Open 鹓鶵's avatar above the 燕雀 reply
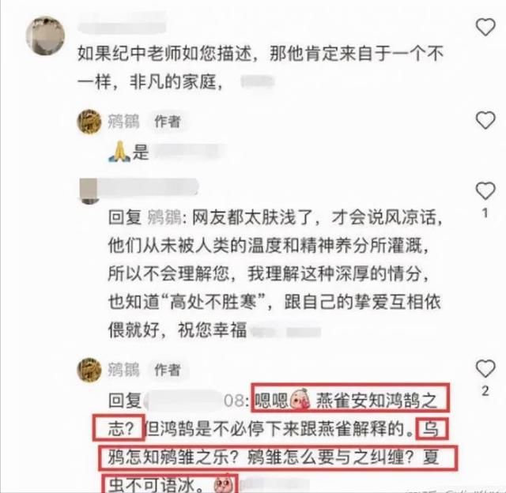This screenshot has height=493, width=506. 89,370
